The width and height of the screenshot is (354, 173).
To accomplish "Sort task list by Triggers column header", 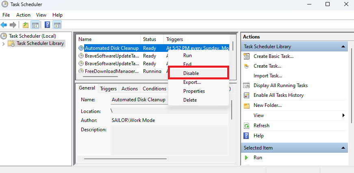I will pyautogui.click(x=196, y=39).
